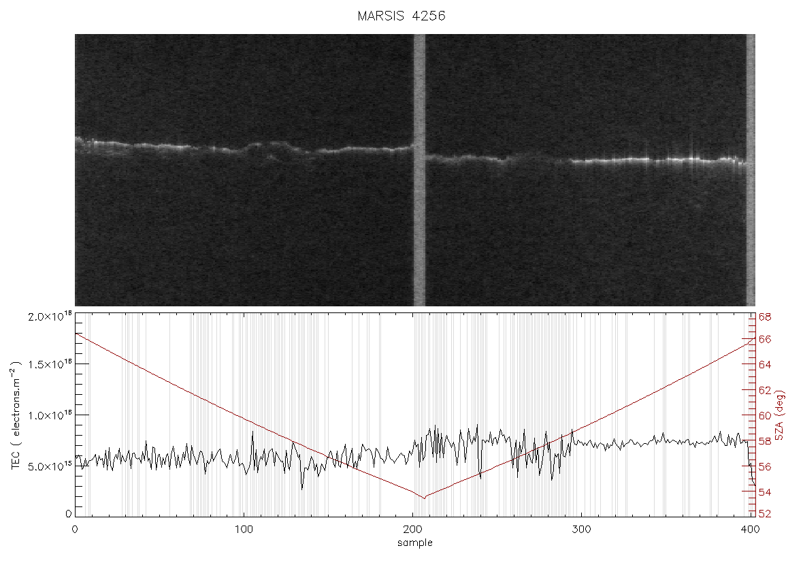
Task: Click the red 60 label on SZA axis
Action: tap(765, 415)
